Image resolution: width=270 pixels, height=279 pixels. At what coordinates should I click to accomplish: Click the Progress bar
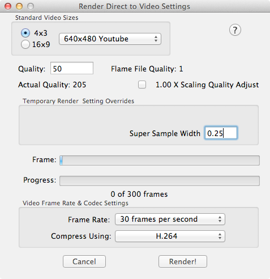tap(160, 181)
